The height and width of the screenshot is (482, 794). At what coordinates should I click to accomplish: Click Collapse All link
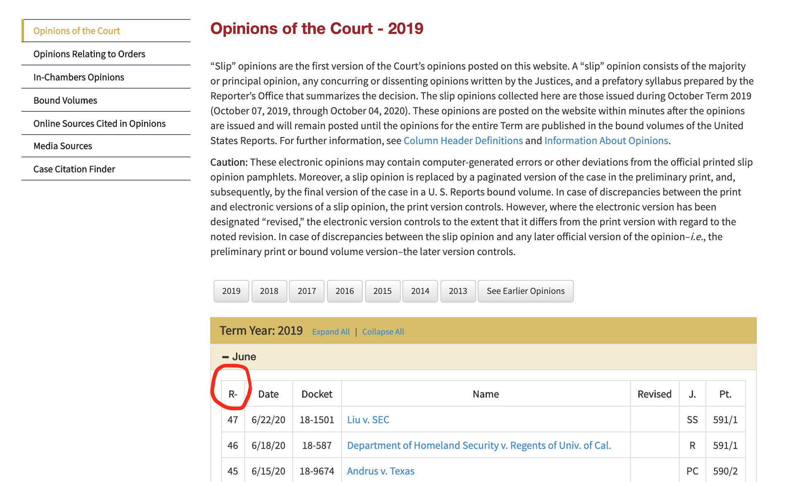pyautogui.click(x=383, y=332)
